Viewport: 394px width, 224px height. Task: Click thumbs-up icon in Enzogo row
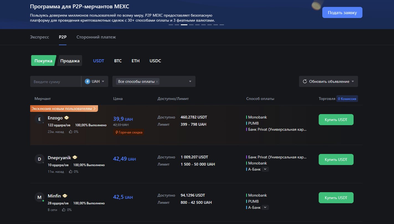coord(71,132)
